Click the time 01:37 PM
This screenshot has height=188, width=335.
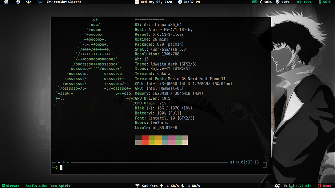(192, 2)
